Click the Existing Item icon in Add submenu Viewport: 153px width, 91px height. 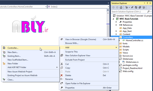point(4,56)
